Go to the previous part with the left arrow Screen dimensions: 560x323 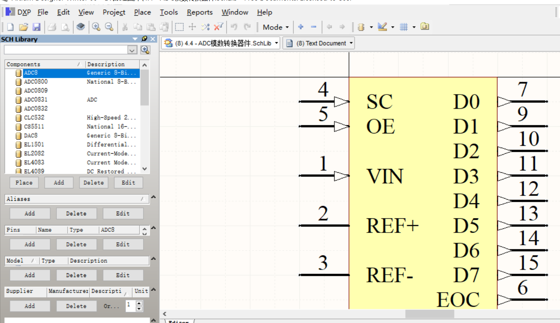(329, 27)
